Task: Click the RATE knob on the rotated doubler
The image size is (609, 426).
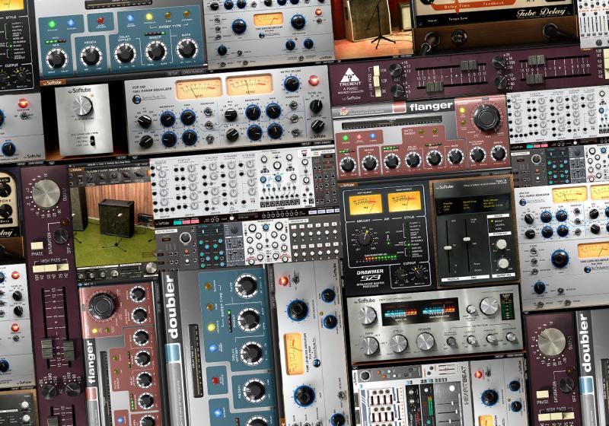Action: 246,285
